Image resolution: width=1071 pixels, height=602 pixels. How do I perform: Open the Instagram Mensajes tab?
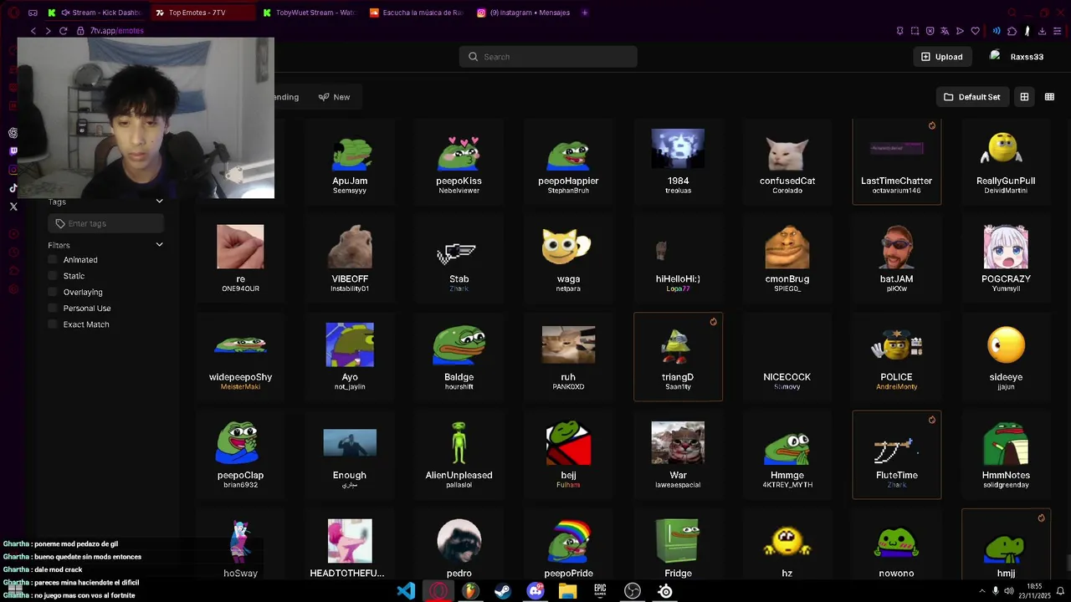tap(524, 13)
